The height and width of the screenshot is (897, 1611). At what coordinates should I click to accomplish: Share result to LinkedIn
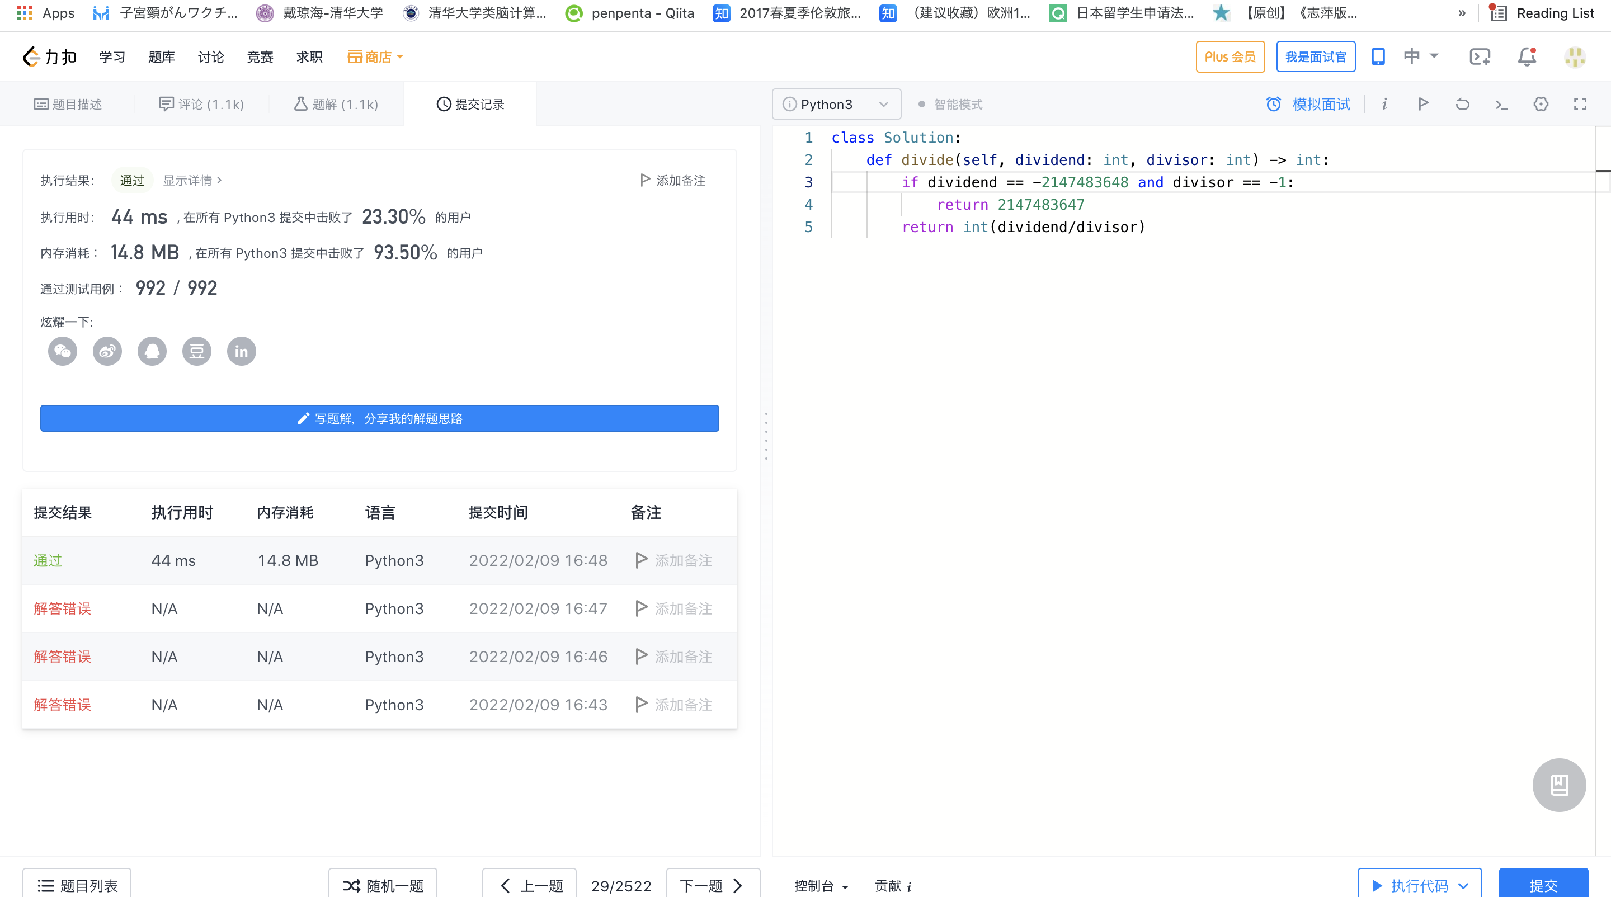pos(242,351)
